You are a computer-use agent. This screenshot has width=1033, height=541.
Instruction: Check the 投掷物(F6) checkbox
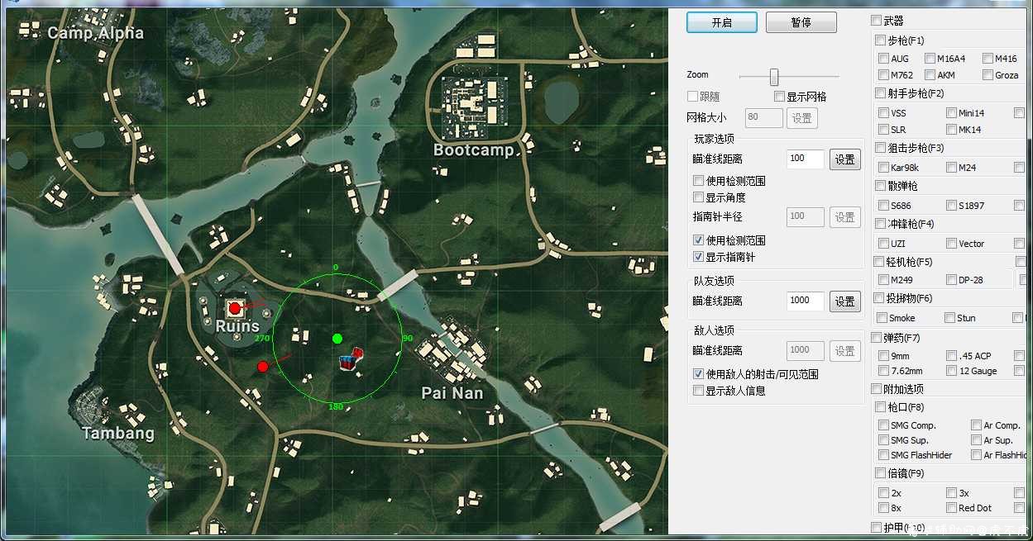click(880, 298)
